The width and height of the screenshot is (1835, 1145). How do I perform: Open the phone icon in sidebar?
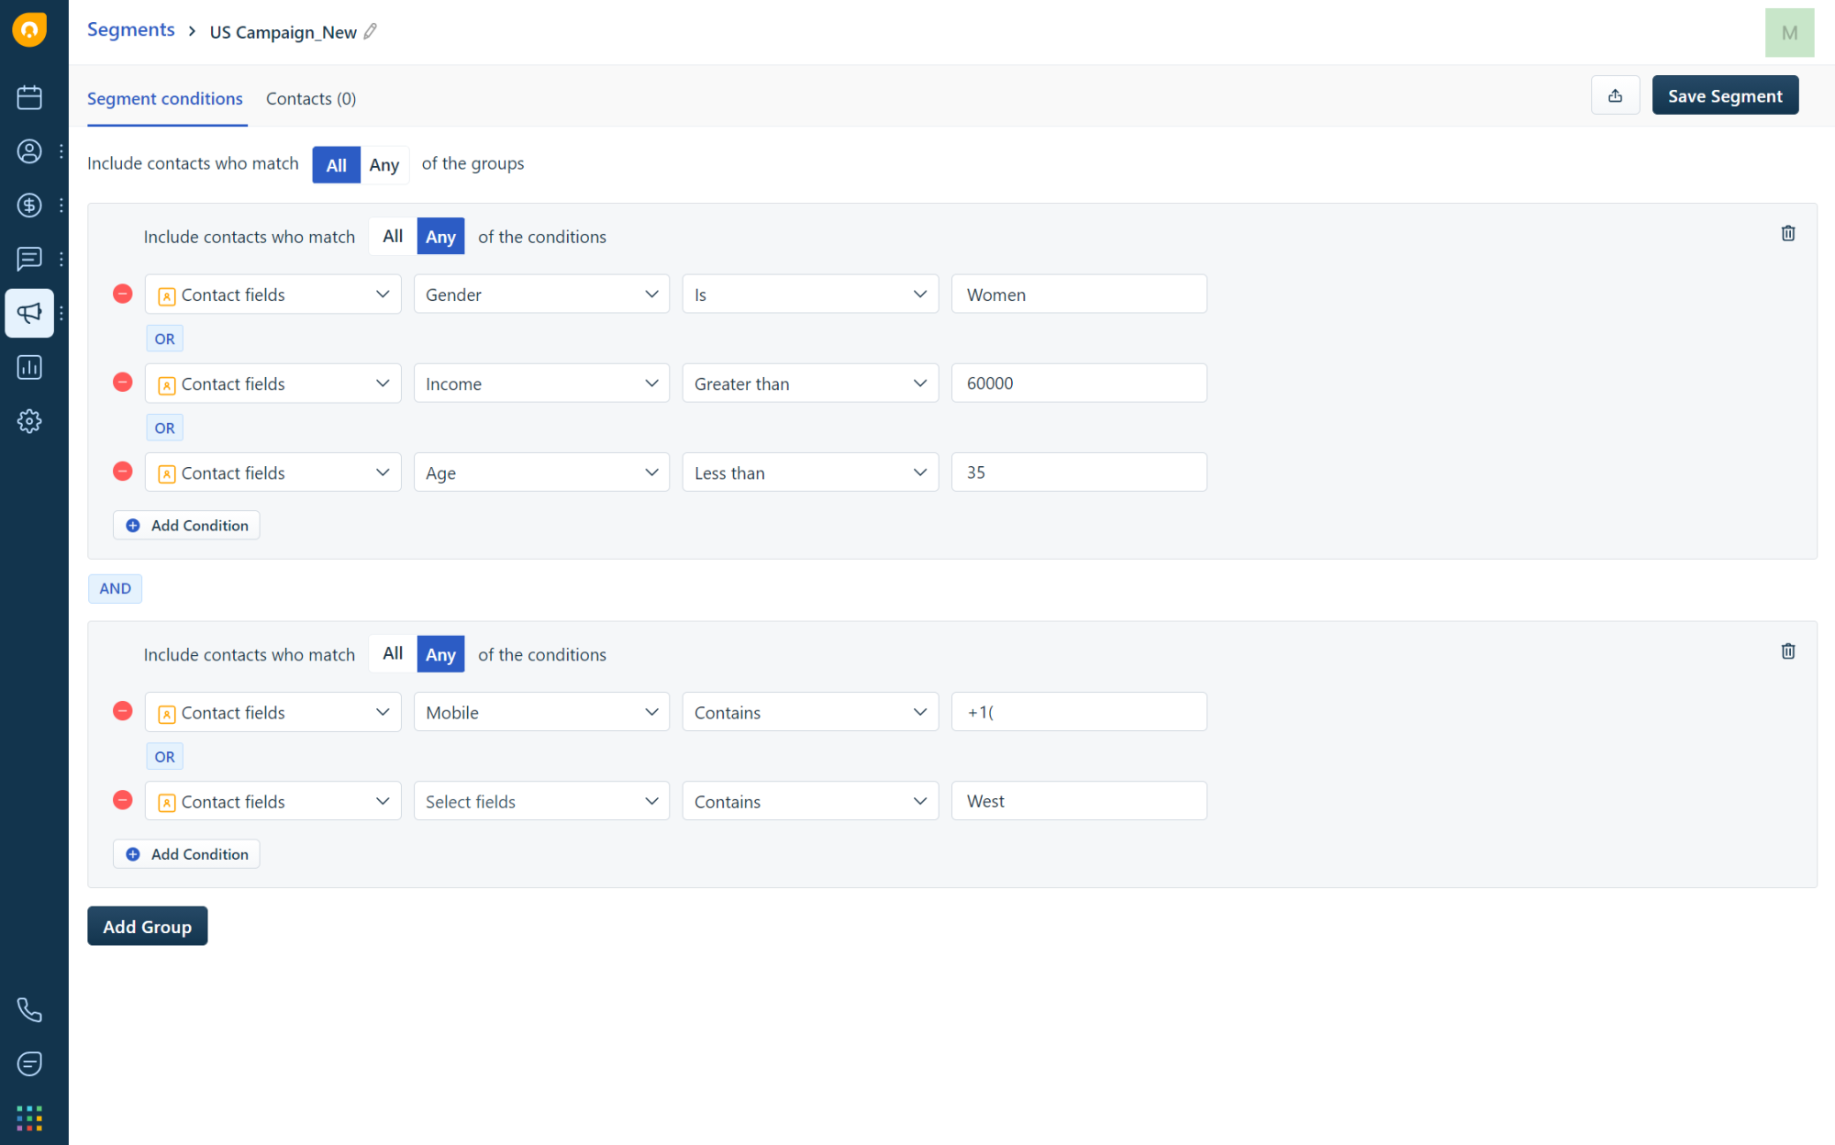coord(29,1010)
